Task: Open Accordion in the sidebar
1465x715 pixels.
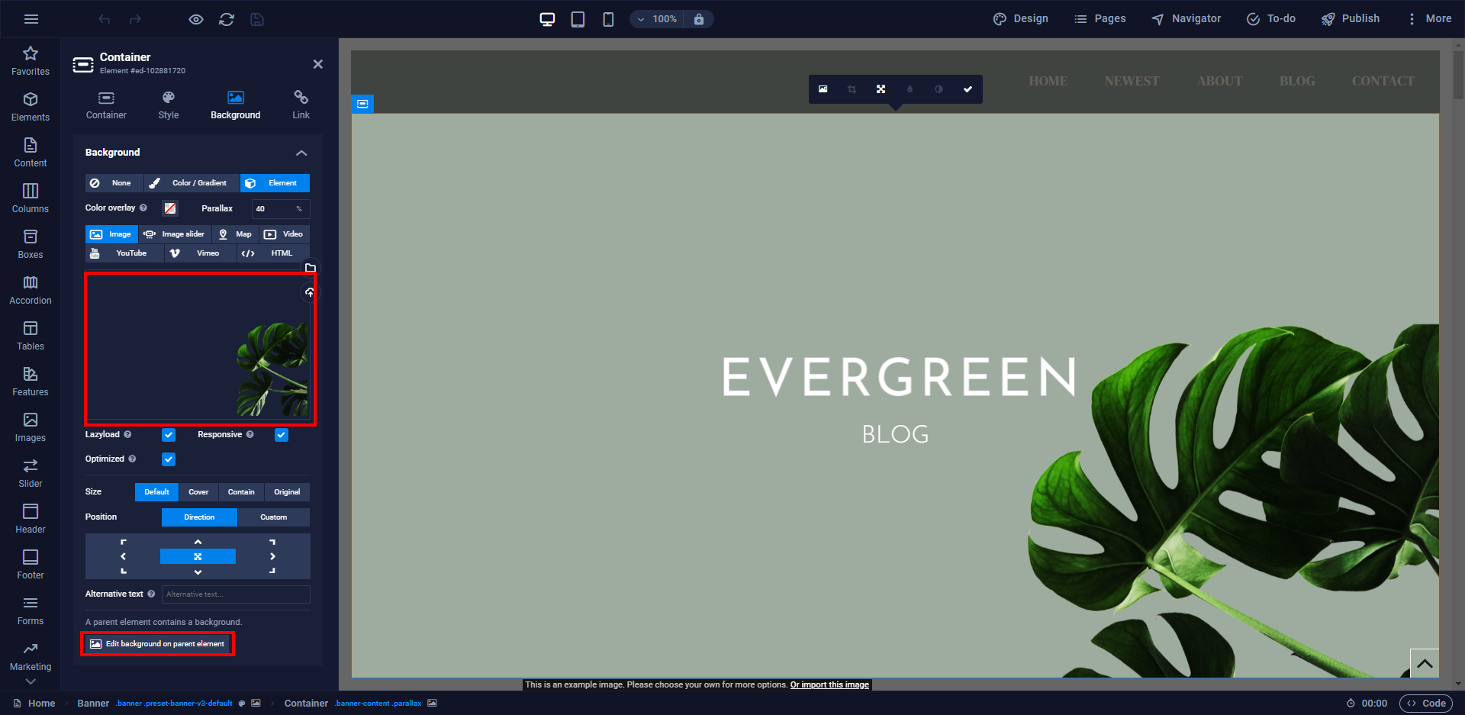Action: [x=31, y=290]
